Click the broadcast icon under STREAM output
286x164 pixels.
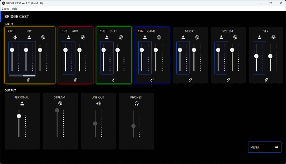coord(60,104)
